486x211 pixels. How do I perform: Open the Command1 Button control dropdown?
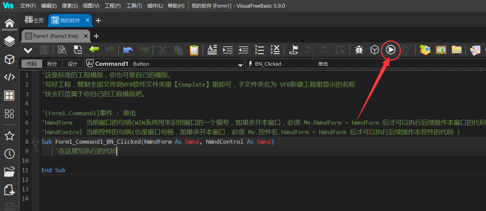[240, 64]
